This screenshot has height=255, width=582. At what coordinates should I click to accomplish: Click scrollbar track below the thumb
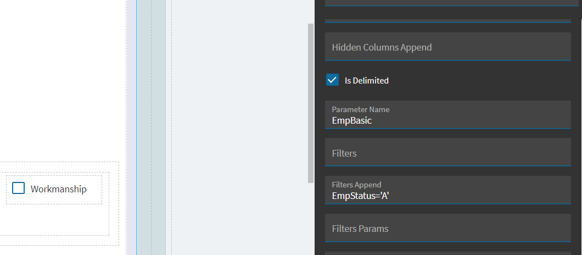point(311,219)
